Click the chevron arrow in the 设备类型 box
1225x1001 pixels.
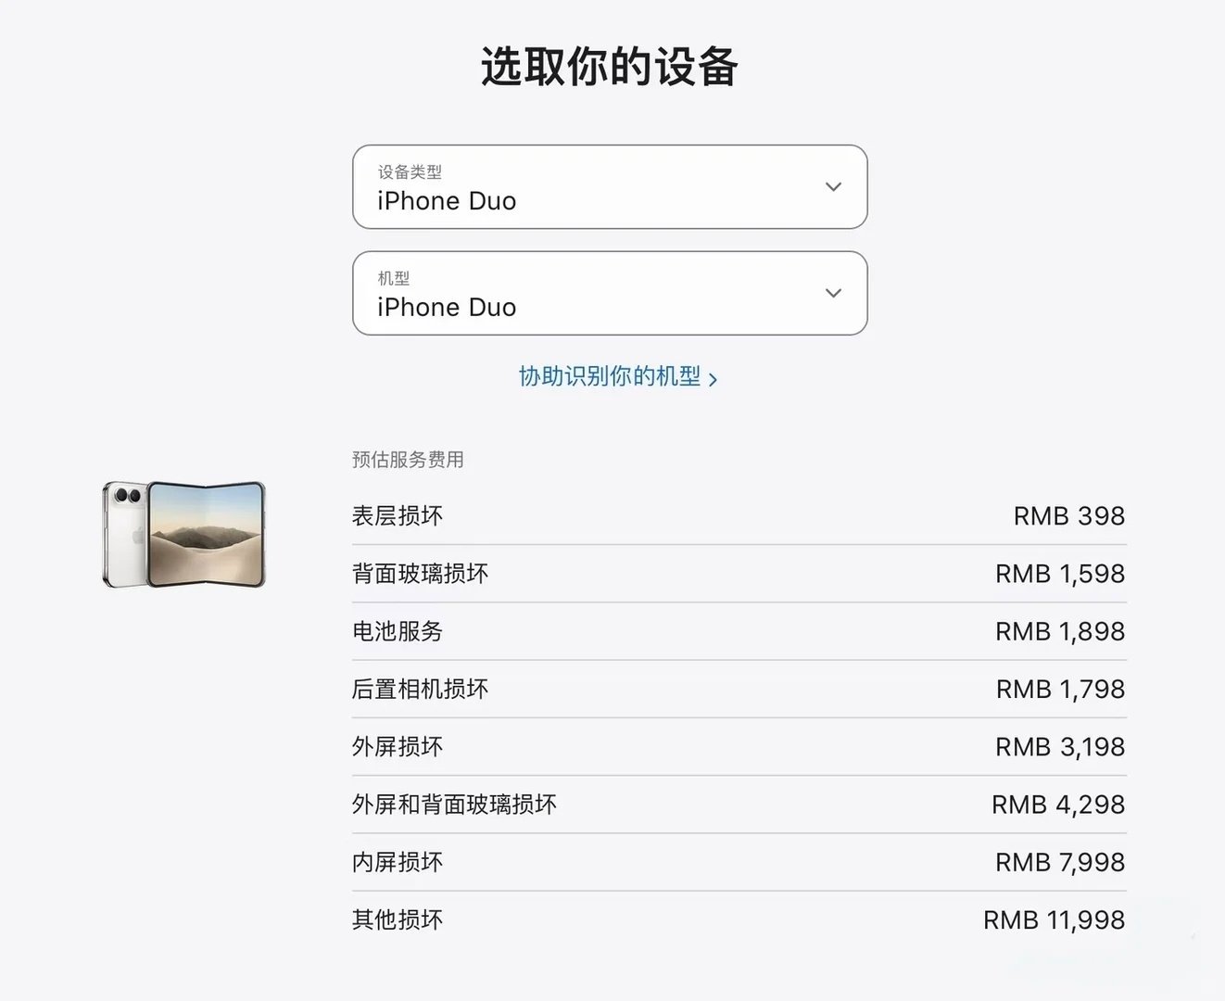pos(833,186)
